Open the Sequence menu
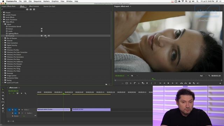Viewport: 224px width, 126px height. (x=37, y=1)
